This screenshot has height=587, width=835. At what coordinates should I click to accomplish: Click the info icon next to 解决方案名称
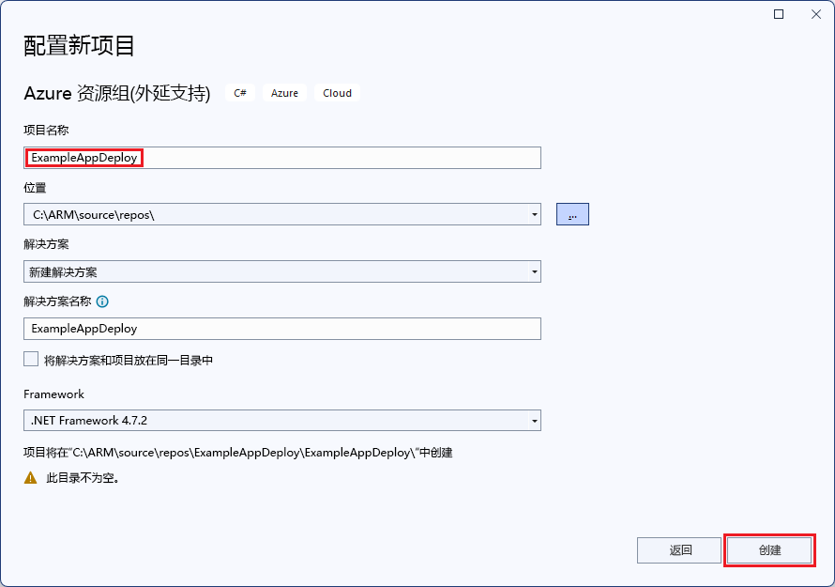[x=102, y=301]
